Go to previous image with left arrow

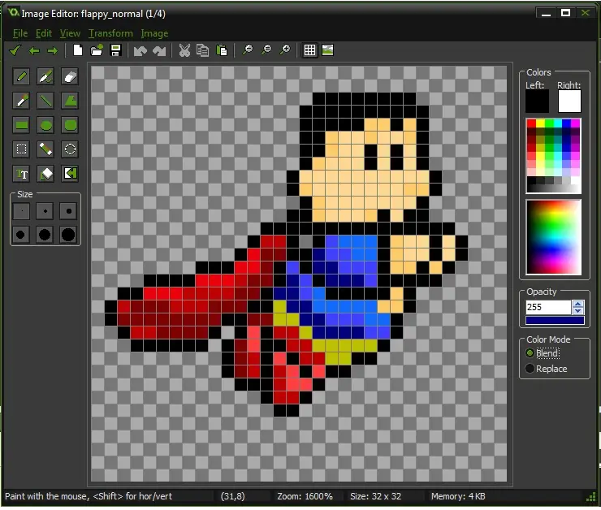point(34,50)
